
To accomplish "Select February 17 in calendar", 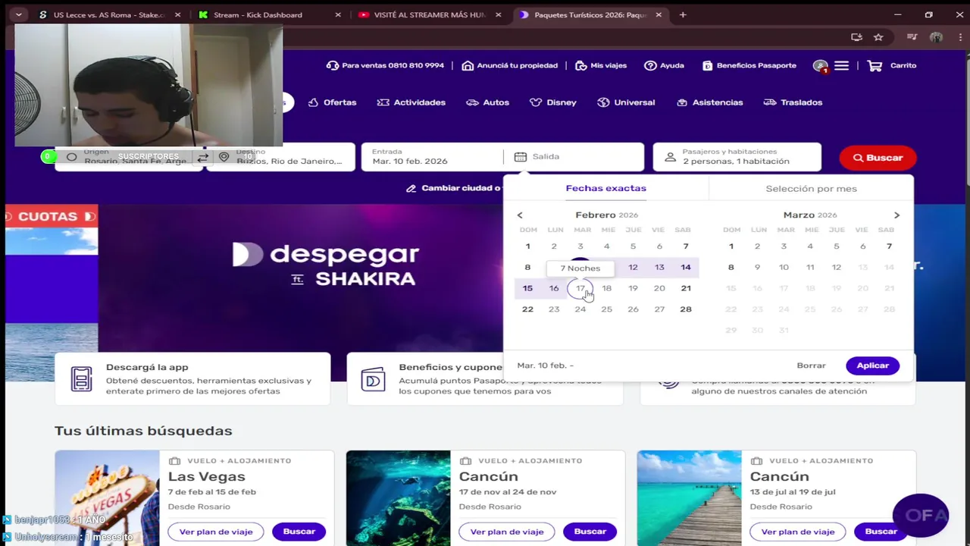I will [x=580, y=288].
